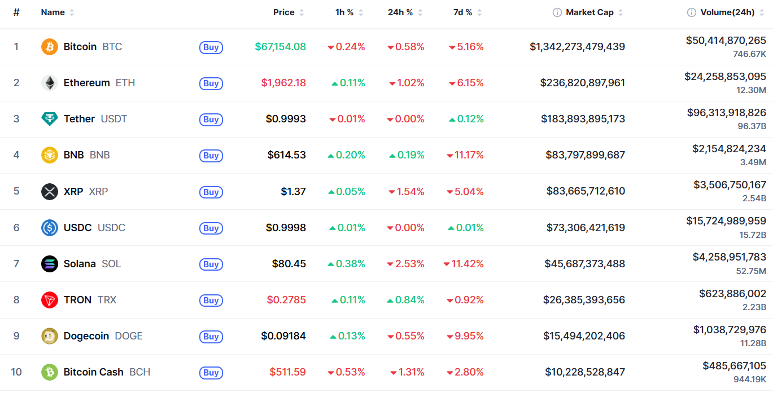Click the Buy button for Bitcoin
Image resolution: width=773 pixels, height=393 pixels.
pos(211,47)
